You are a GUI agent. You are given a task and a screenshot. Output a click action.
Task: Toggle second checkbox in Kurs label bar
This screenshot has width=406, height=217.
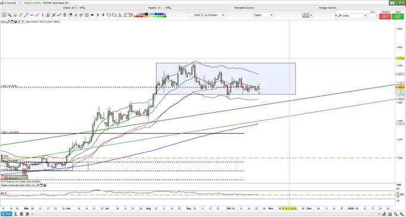coord(23,21)
